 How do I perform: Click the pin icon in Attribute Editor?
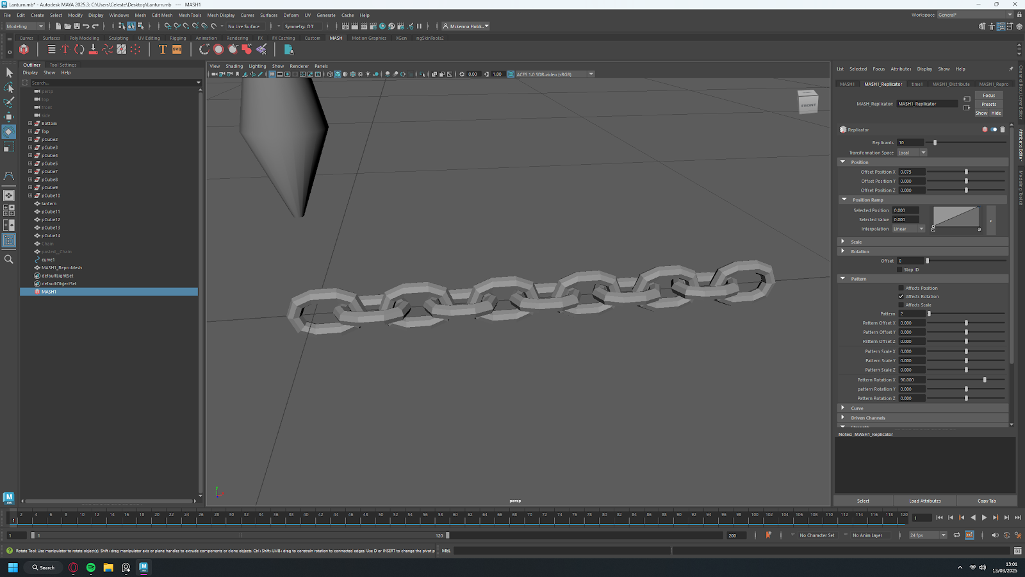pyautogui.click(x=1011, y=69)
